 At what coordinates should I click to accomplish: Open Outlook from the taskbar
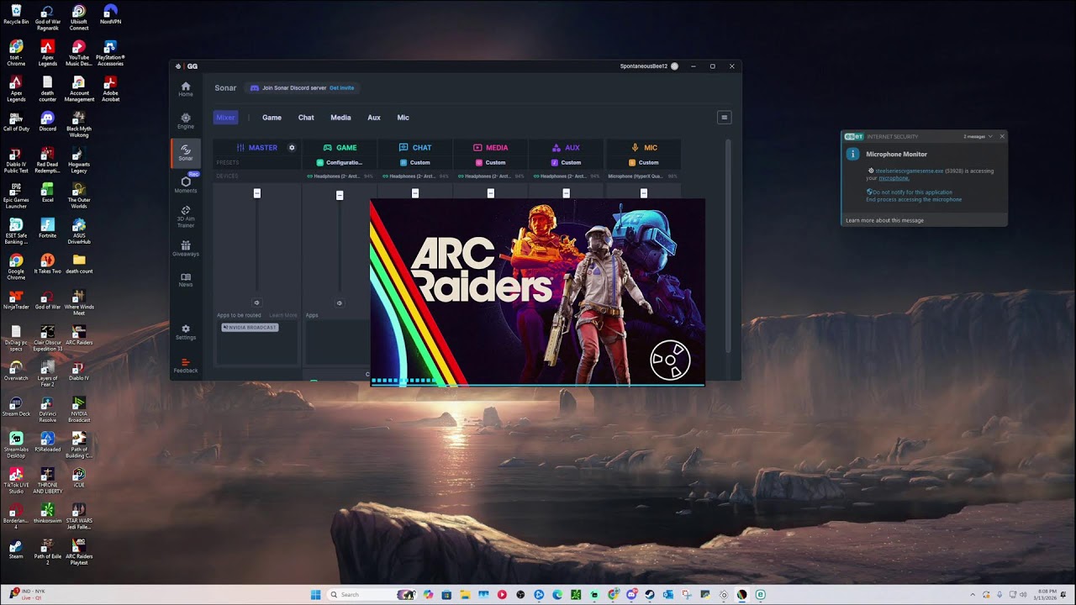click(668, 595)
